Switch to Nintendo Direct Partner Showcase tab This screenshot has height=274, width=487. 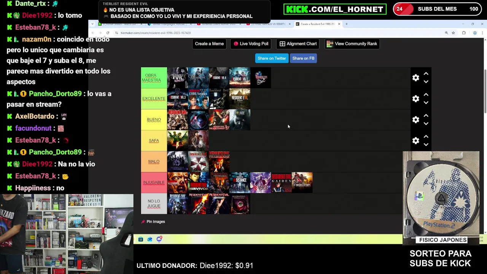[x=219, y=24]
